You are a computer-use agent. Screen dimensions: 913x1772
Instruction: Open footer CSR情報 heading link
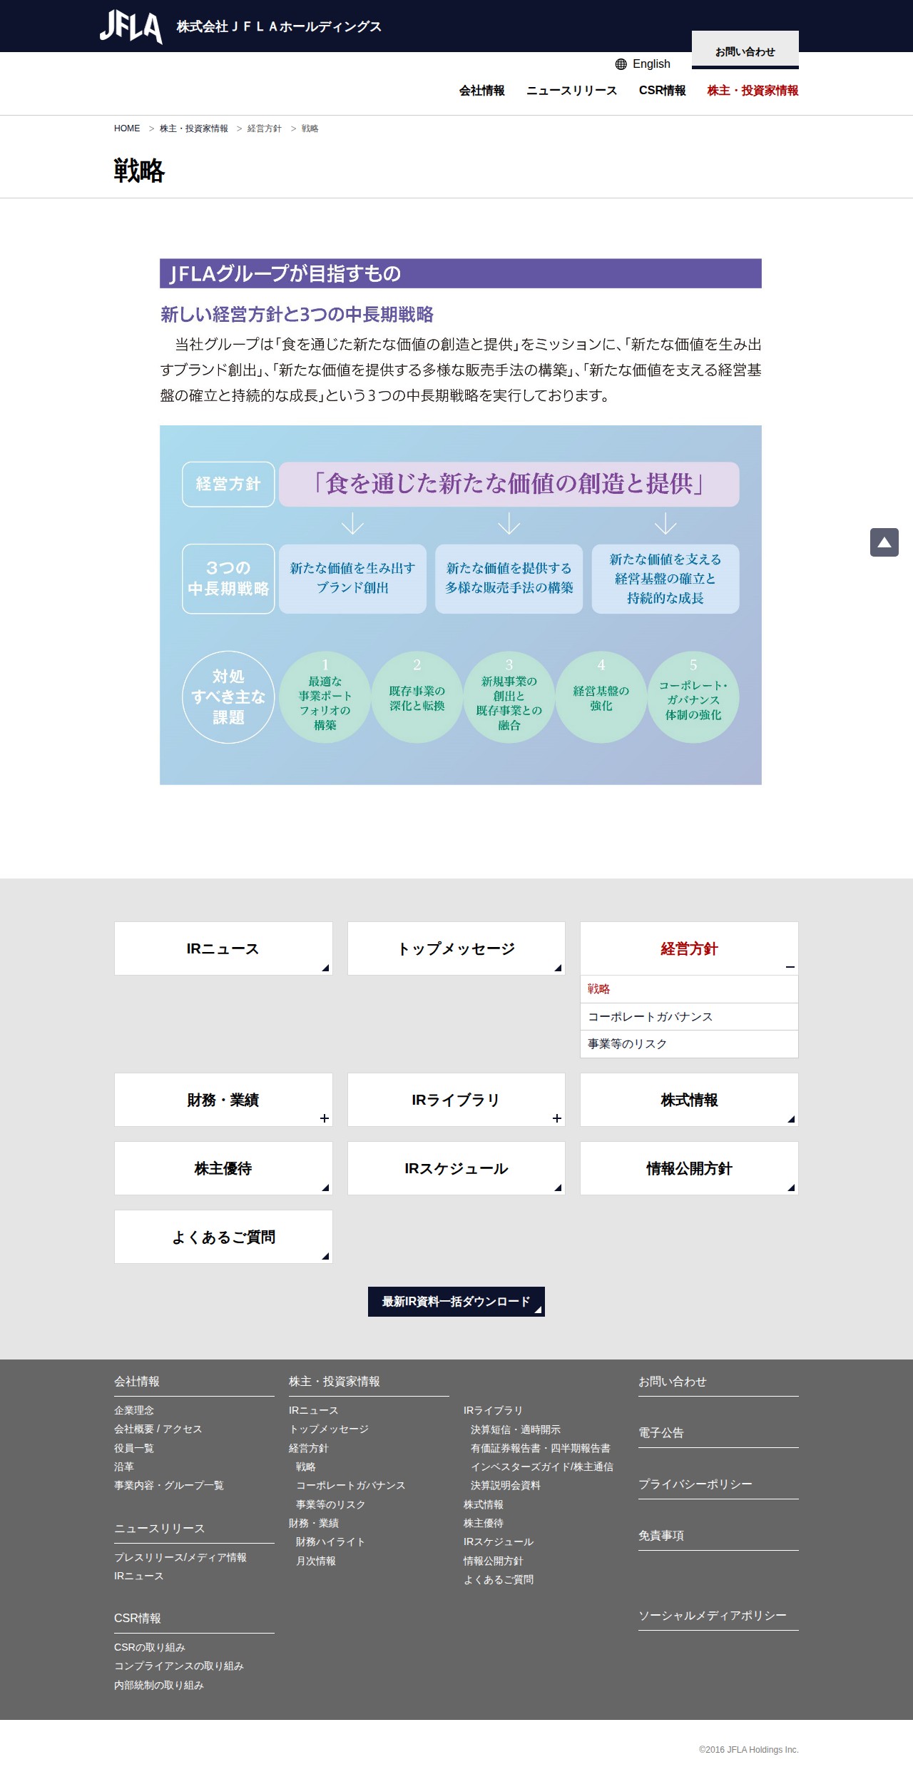point(138,1619)
